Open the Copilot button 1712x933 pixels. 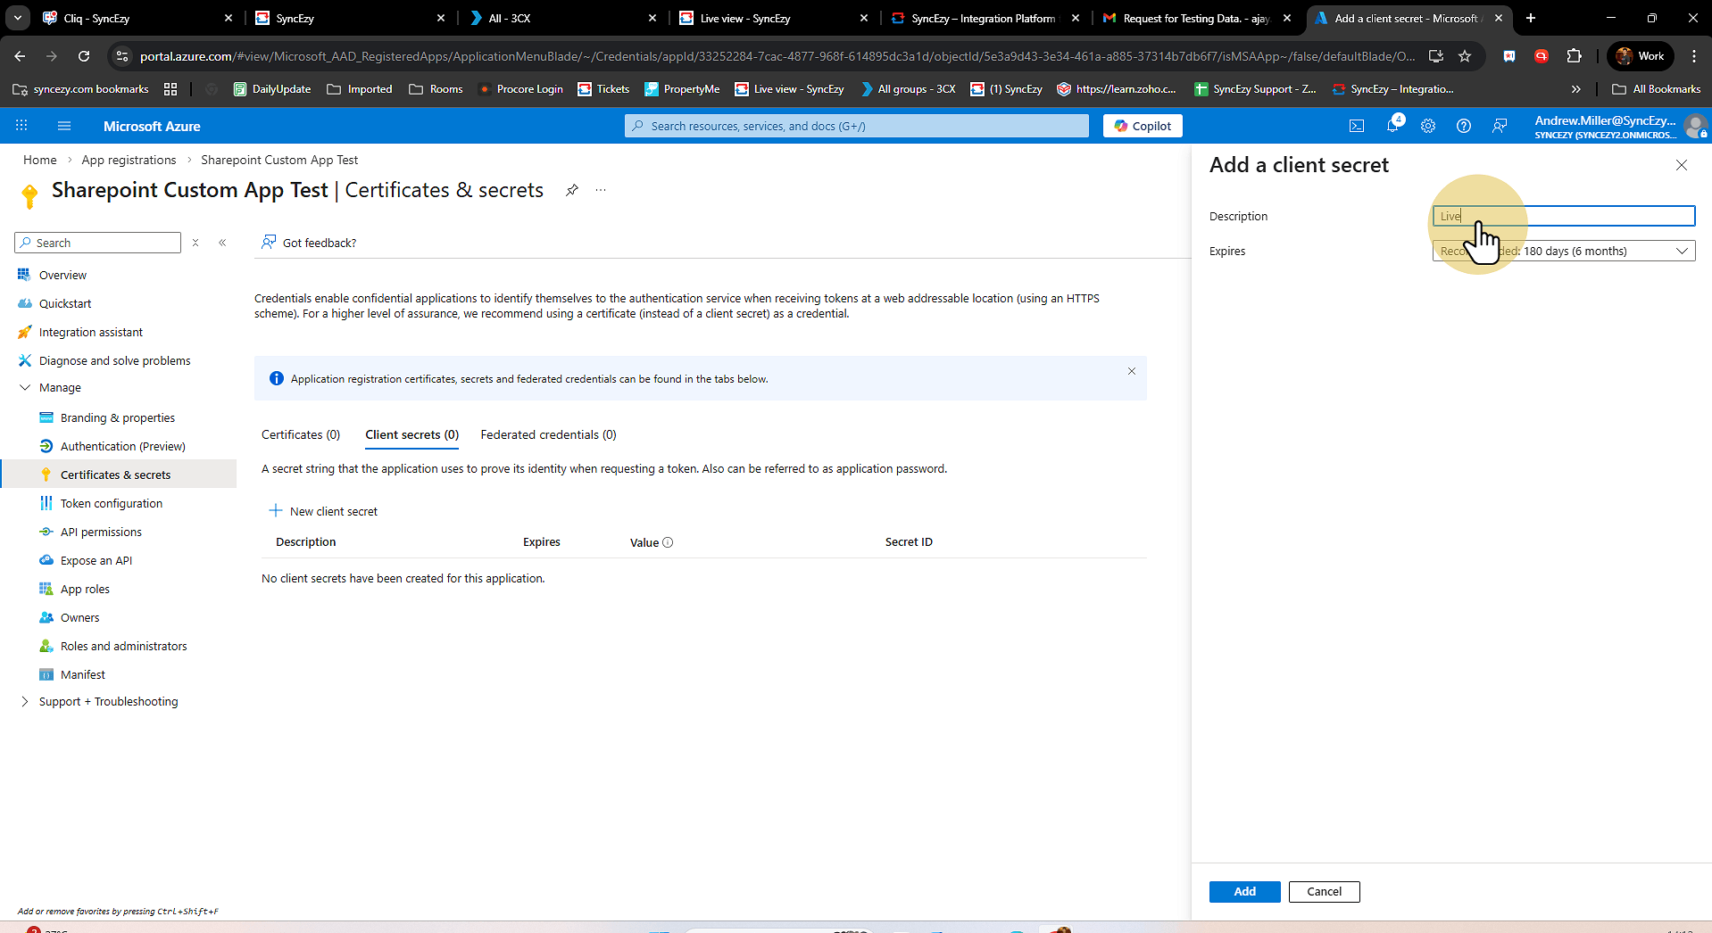pos(1143,126)
